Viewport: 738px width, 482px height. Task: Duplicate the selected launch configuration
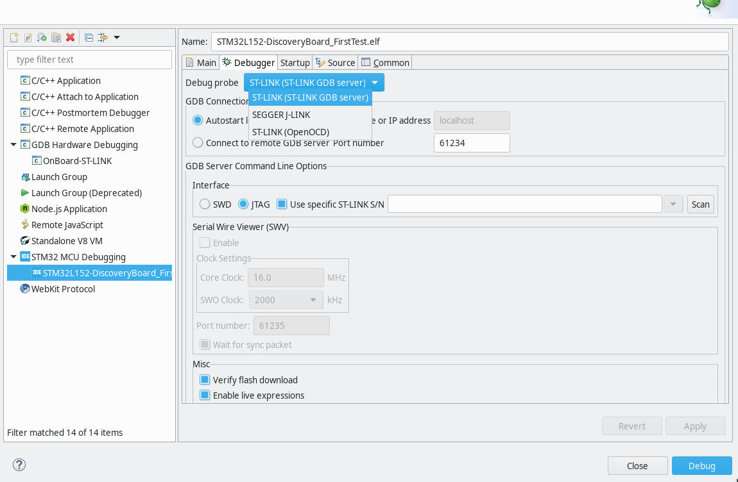(56, 38)
